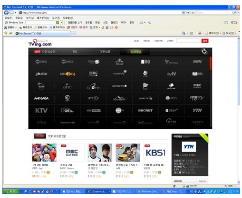242x198 pixels.
Task: Select the MGM channel logo
Action: point(119,62)
